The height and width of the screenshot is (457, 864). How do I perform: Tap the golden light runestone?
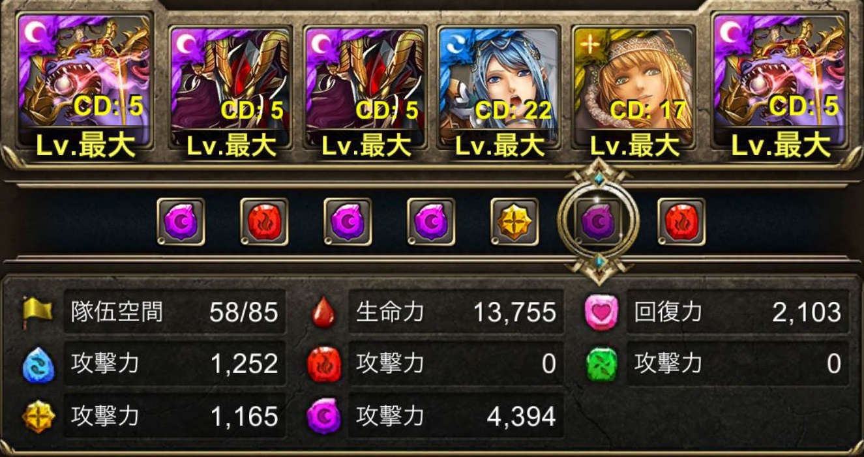[514, 222]
